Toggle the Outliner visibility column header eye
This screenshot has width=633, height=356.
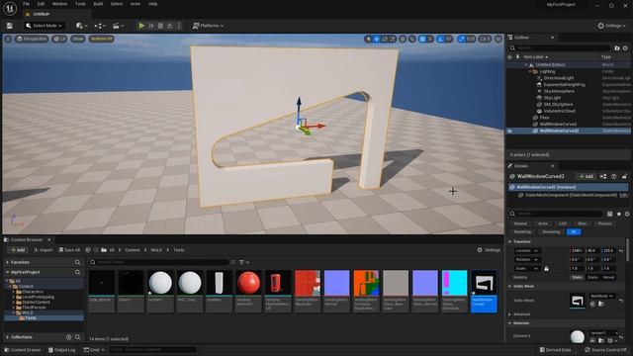[x=510, y=57]
